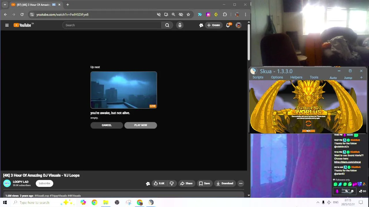369x207 pixels.
Task: Open the LOOPY LAD channel name link
Action: click(20, 182)
